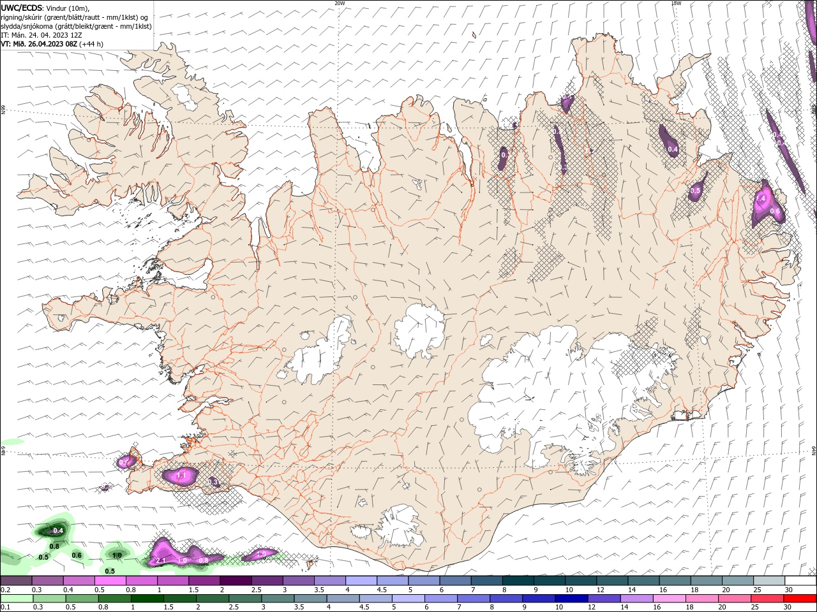
Task: Pick the deep blue 10–12 rain legend swatch
Action: (571, 599)
